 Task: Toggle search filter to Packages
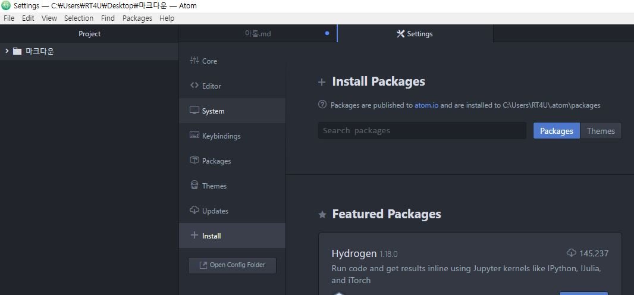[556, 131]
